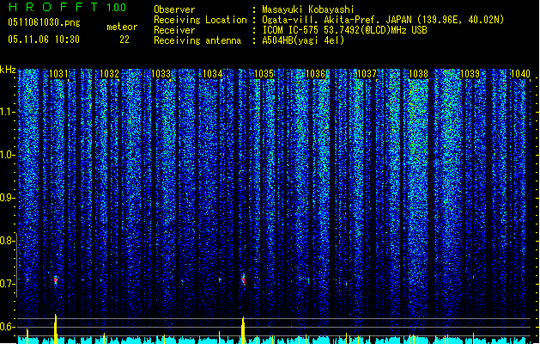Click the 0.8 kHz frequency tick label
This screenshot has width=540, height=344.
7,241
